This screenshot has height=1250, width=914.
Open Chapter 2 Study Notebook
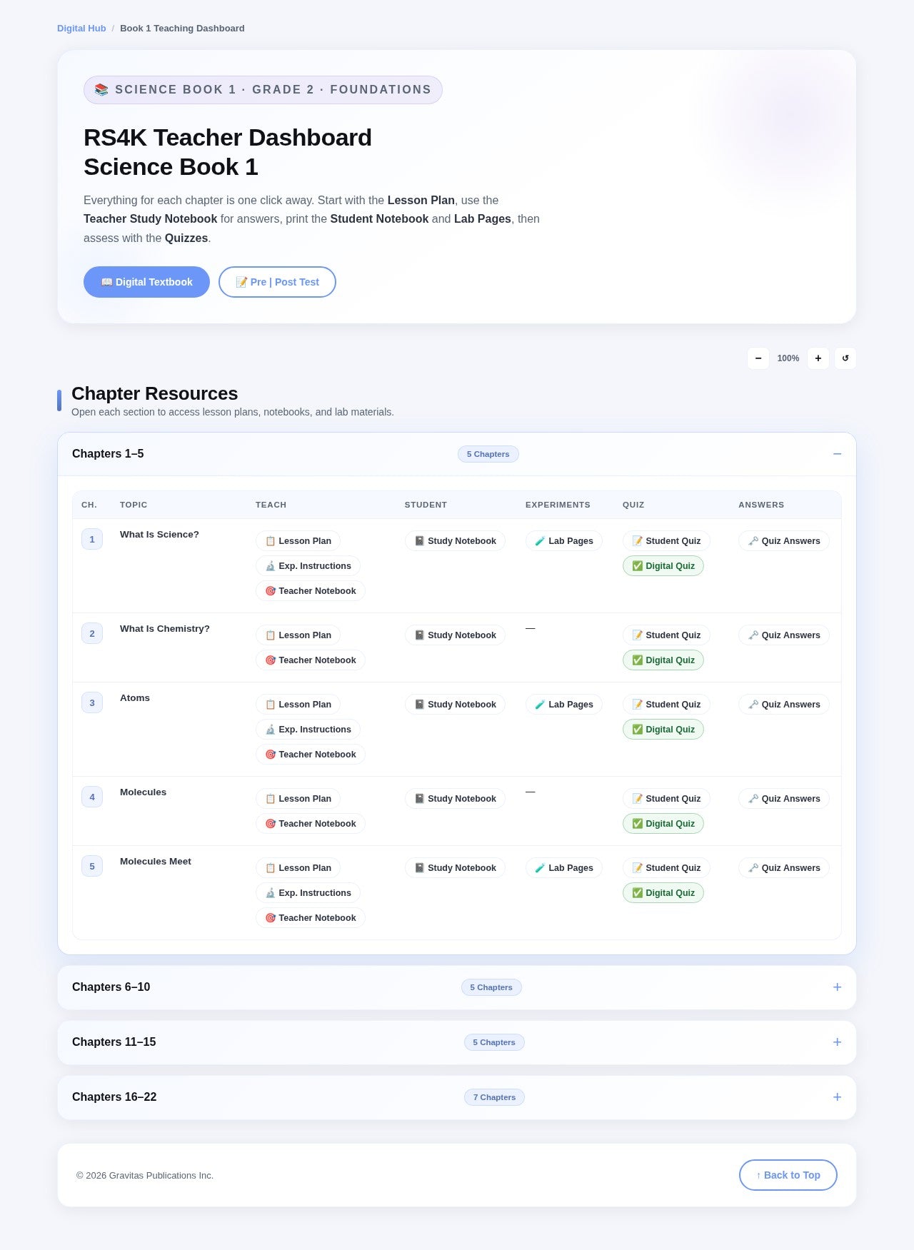coord(455,635)
